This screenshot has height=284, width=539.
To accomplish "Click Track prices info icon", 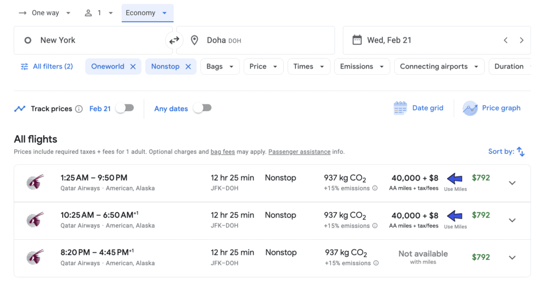I will coord(79,109).
